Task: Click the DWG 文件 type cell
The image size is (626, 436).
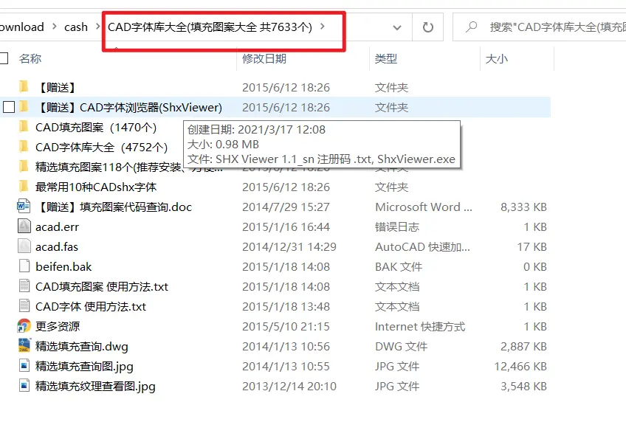Action: pyautogui.click(x=402, y=346)
